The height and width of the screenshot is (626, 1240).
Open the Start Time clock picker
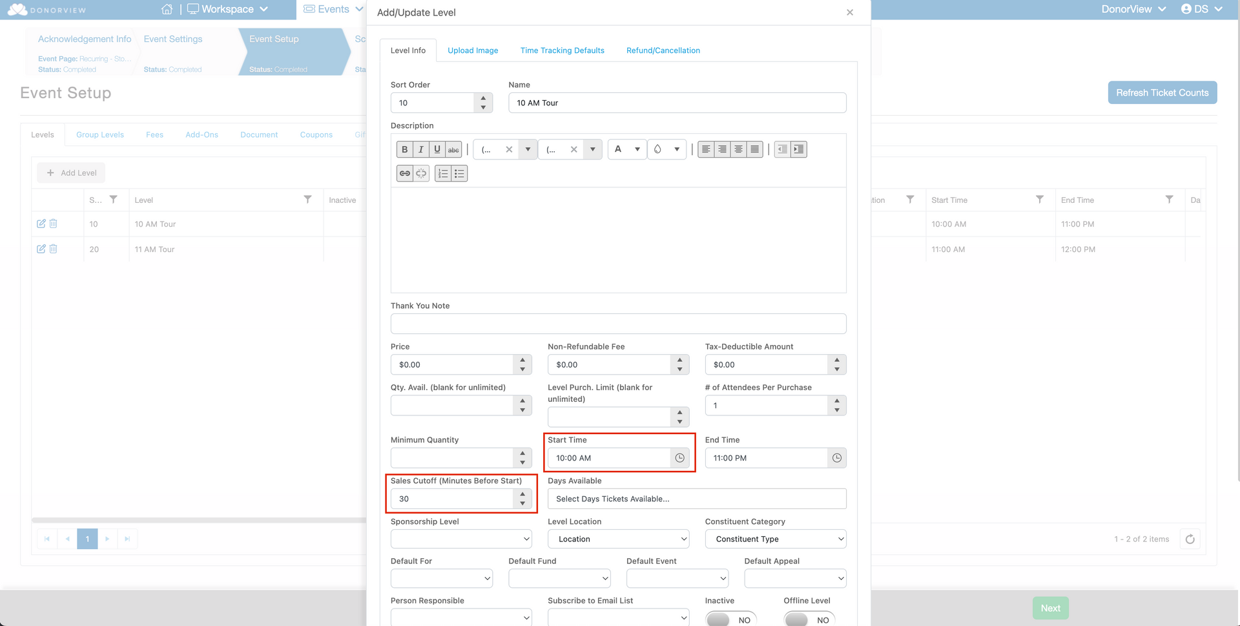point(680,458)
